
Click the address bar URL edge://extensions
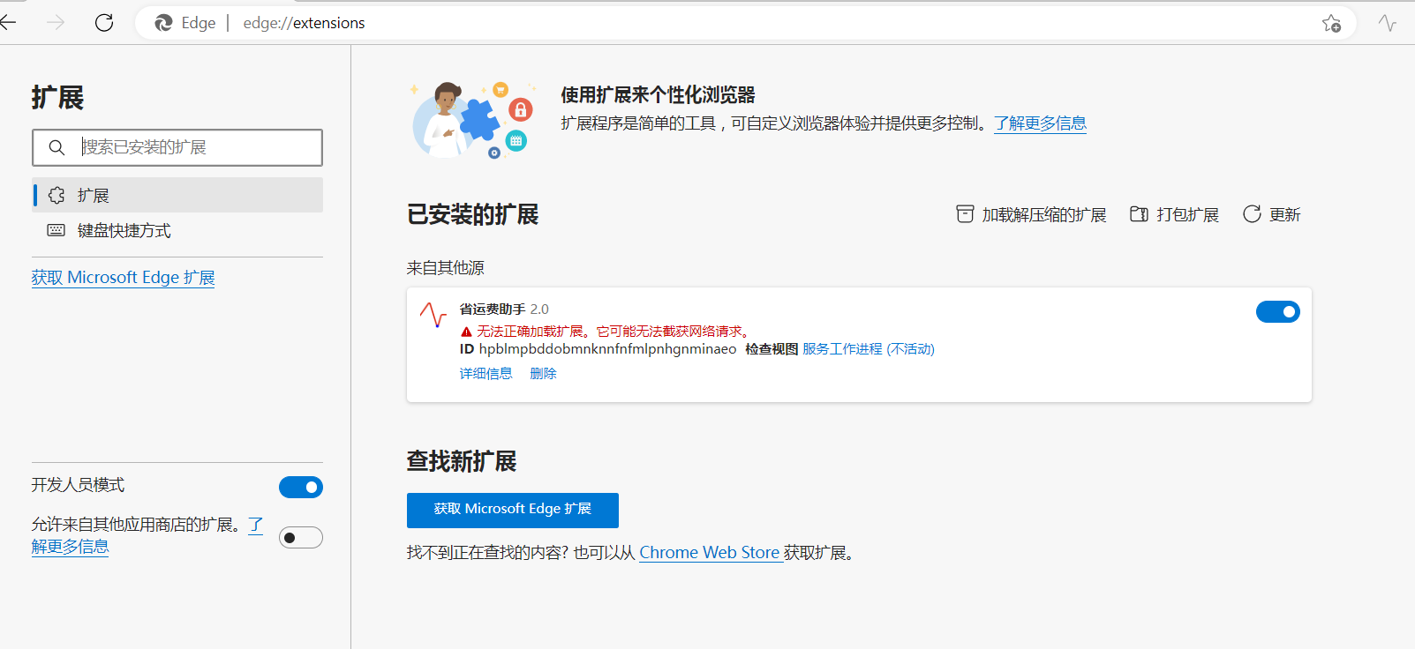304,23
